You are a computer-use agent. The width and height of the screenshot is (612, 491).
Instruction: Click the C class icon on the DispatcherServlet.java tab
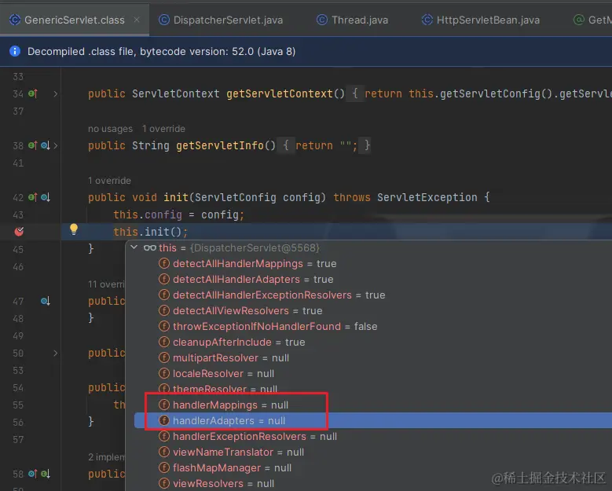(x=164, y=20)
